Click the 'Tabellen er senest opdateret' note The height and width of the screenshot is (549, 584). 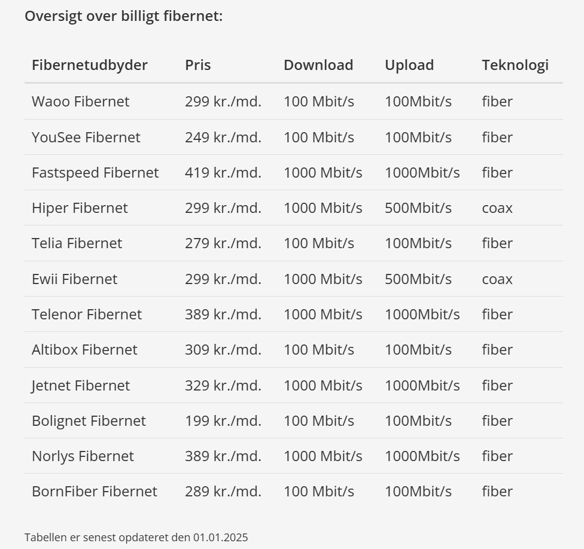(x=136, y=538)
